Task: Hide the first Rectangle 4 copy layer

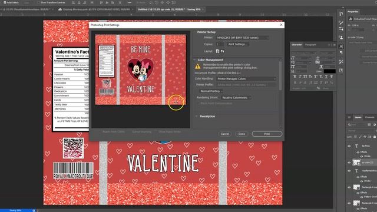Action: click(349, 187)
